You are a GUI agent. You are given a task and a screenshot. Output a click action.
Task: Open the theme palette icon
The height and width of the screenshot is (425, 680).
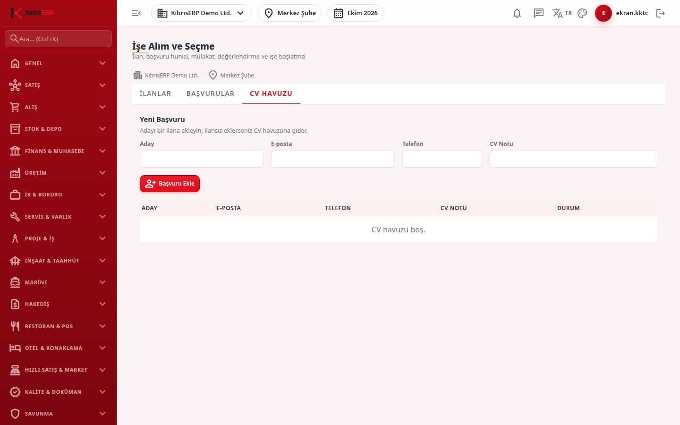coord(582,13)
